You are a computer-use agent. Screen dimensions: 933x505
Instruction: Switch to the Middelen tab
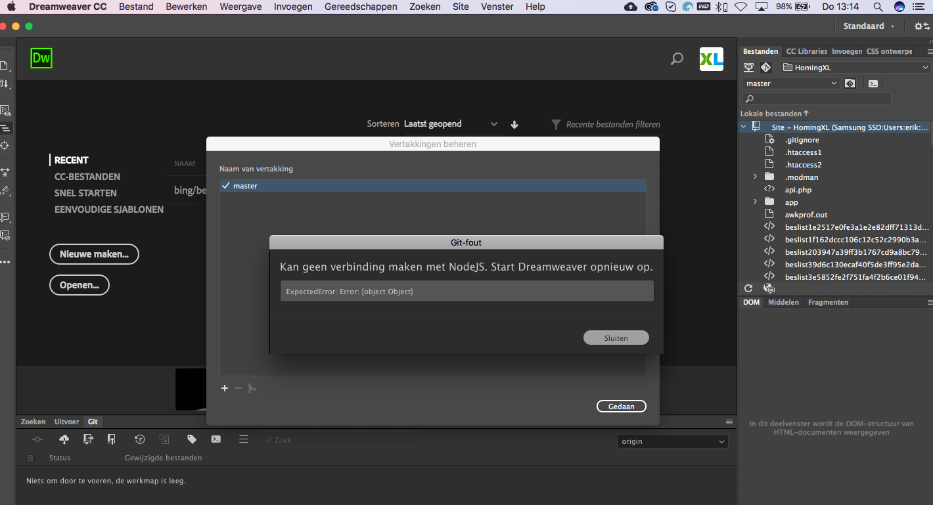783,302
